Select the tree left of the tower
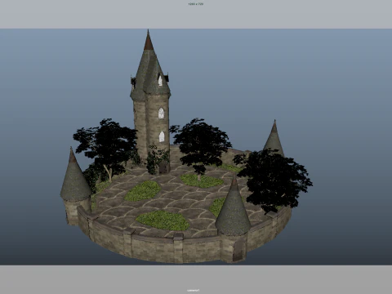The image size is (392, 294). coord(106,149)
